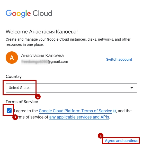Click the orange account avatar icon
The height and width of the screenshot is (146, 142).
(12, 58)
